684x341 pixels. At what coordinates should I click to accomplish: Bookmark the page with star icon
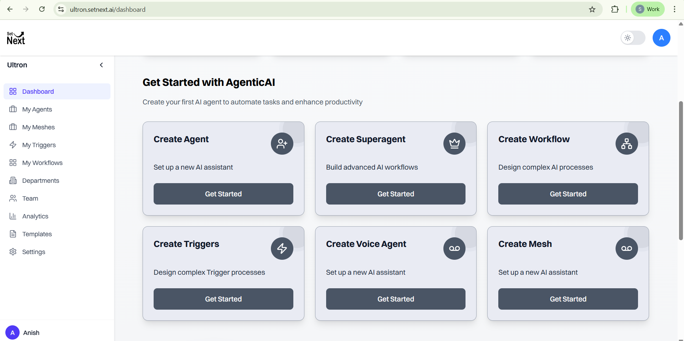click(592, 9)
